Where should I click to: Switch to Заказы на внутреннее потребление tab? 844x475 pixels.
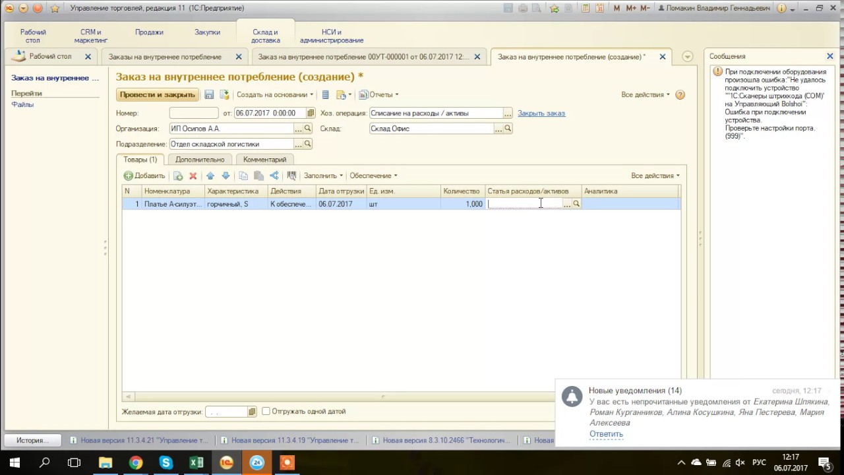point(165,57)
